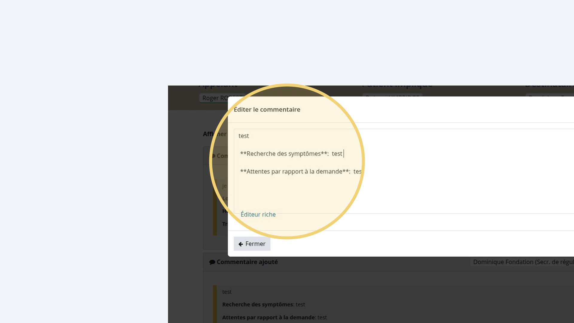This screenshot has height=323, width=574.
Task: Click the 'Attentes par rapport à la demande: test' line below
Action: pos(274,317)
